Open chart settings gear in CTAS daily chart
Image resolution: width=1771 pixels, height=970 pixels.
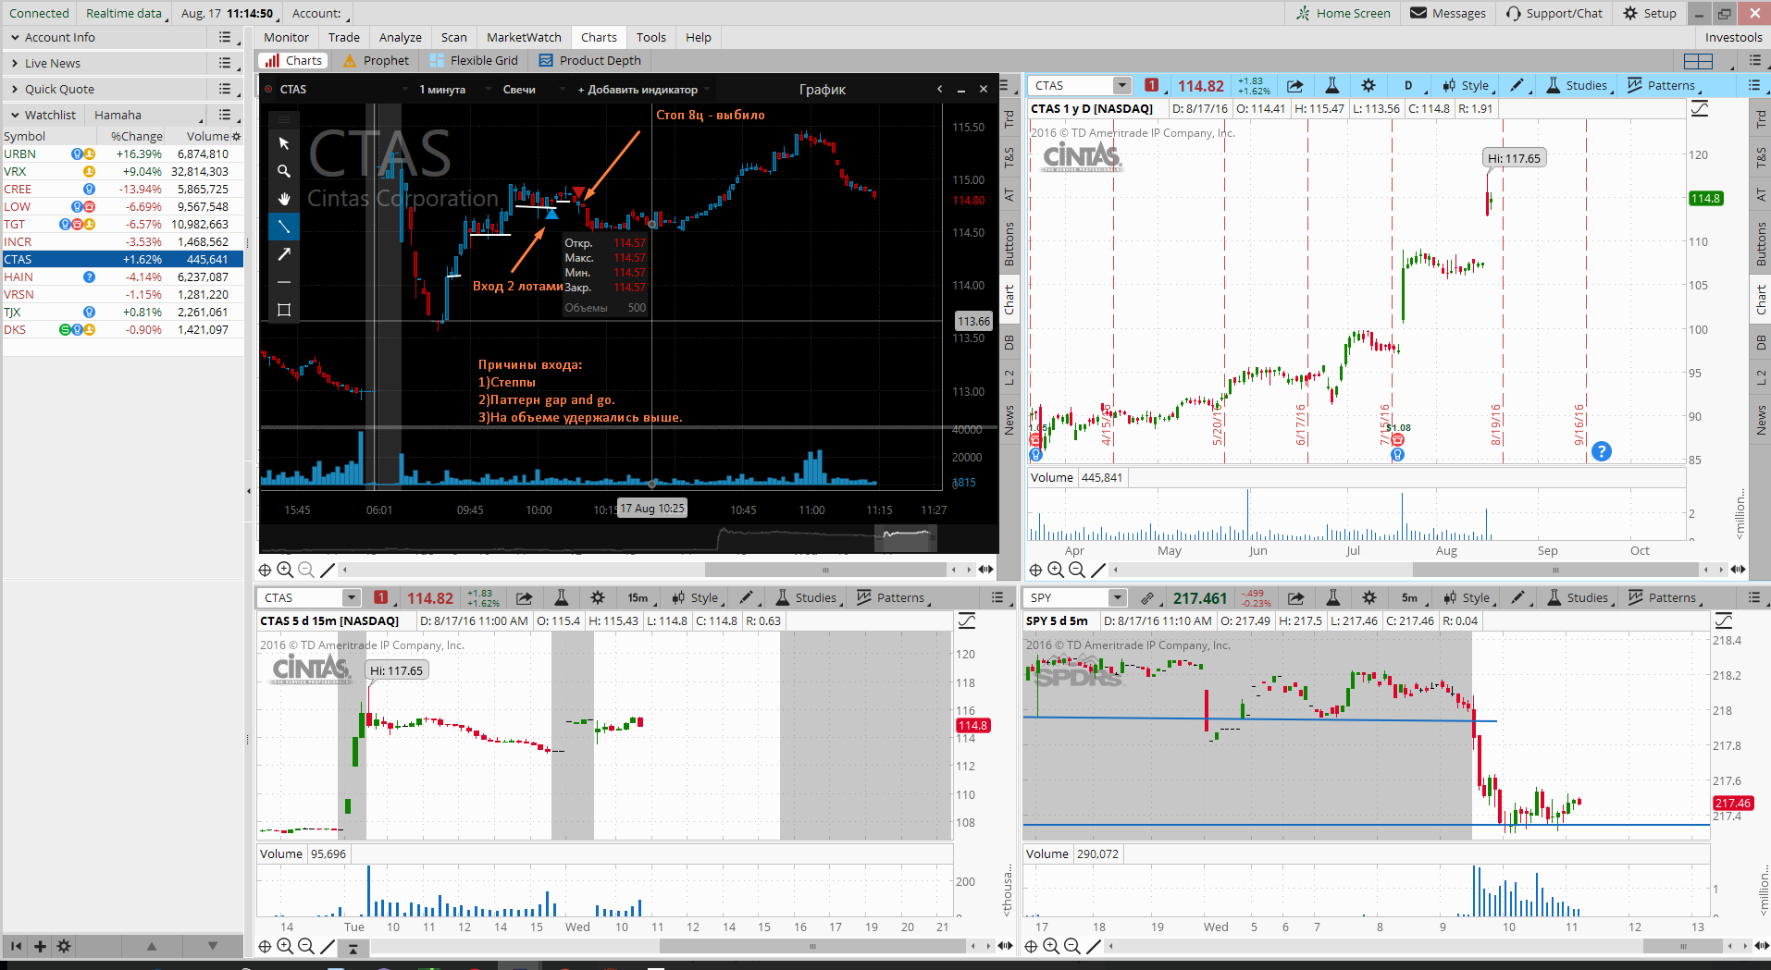coord(1368,86)
